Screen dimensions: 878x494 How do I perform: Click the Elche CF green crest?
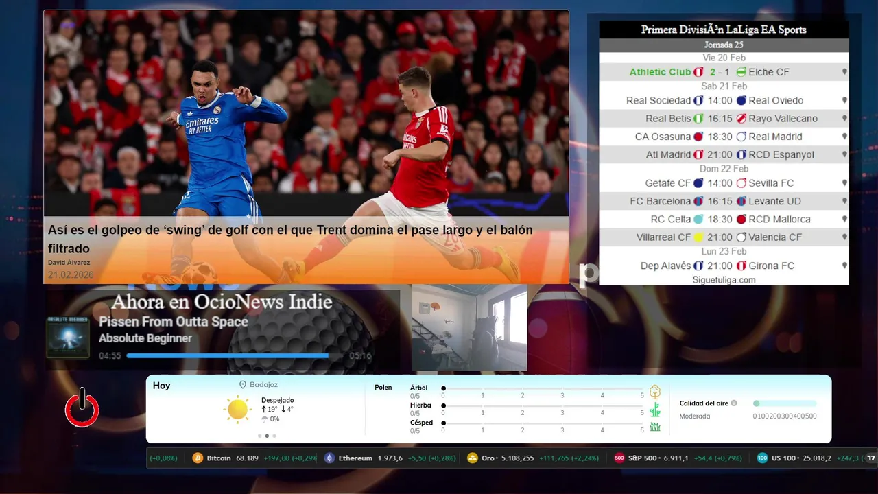tap(741, 72)
